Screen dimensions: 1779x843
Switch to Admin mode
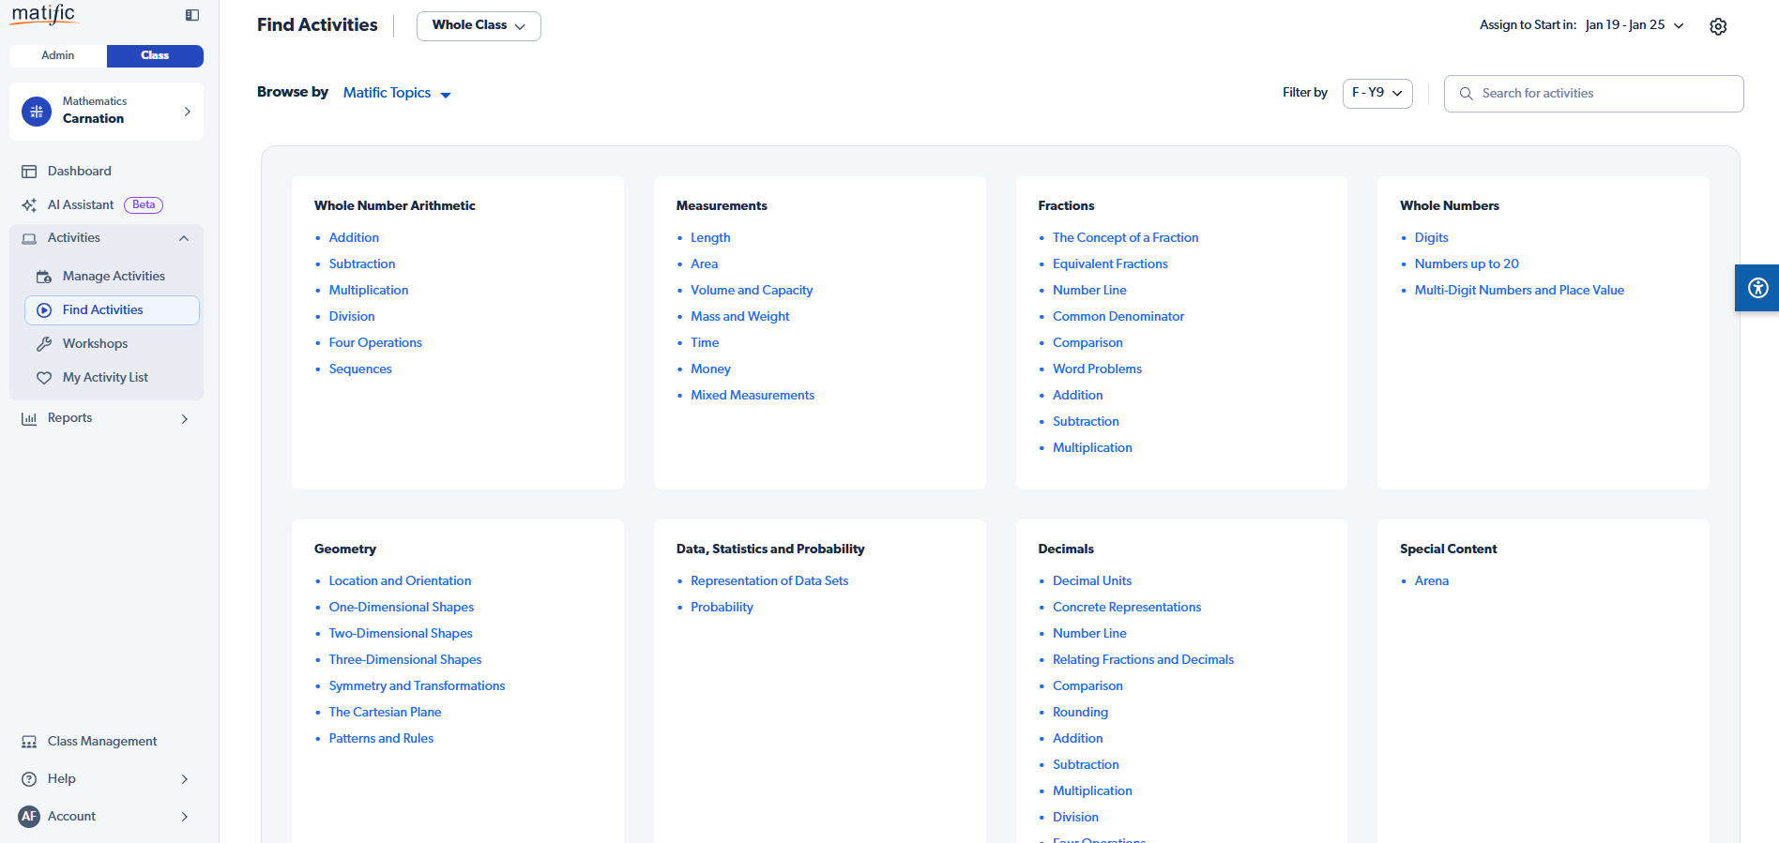[58, 55]
